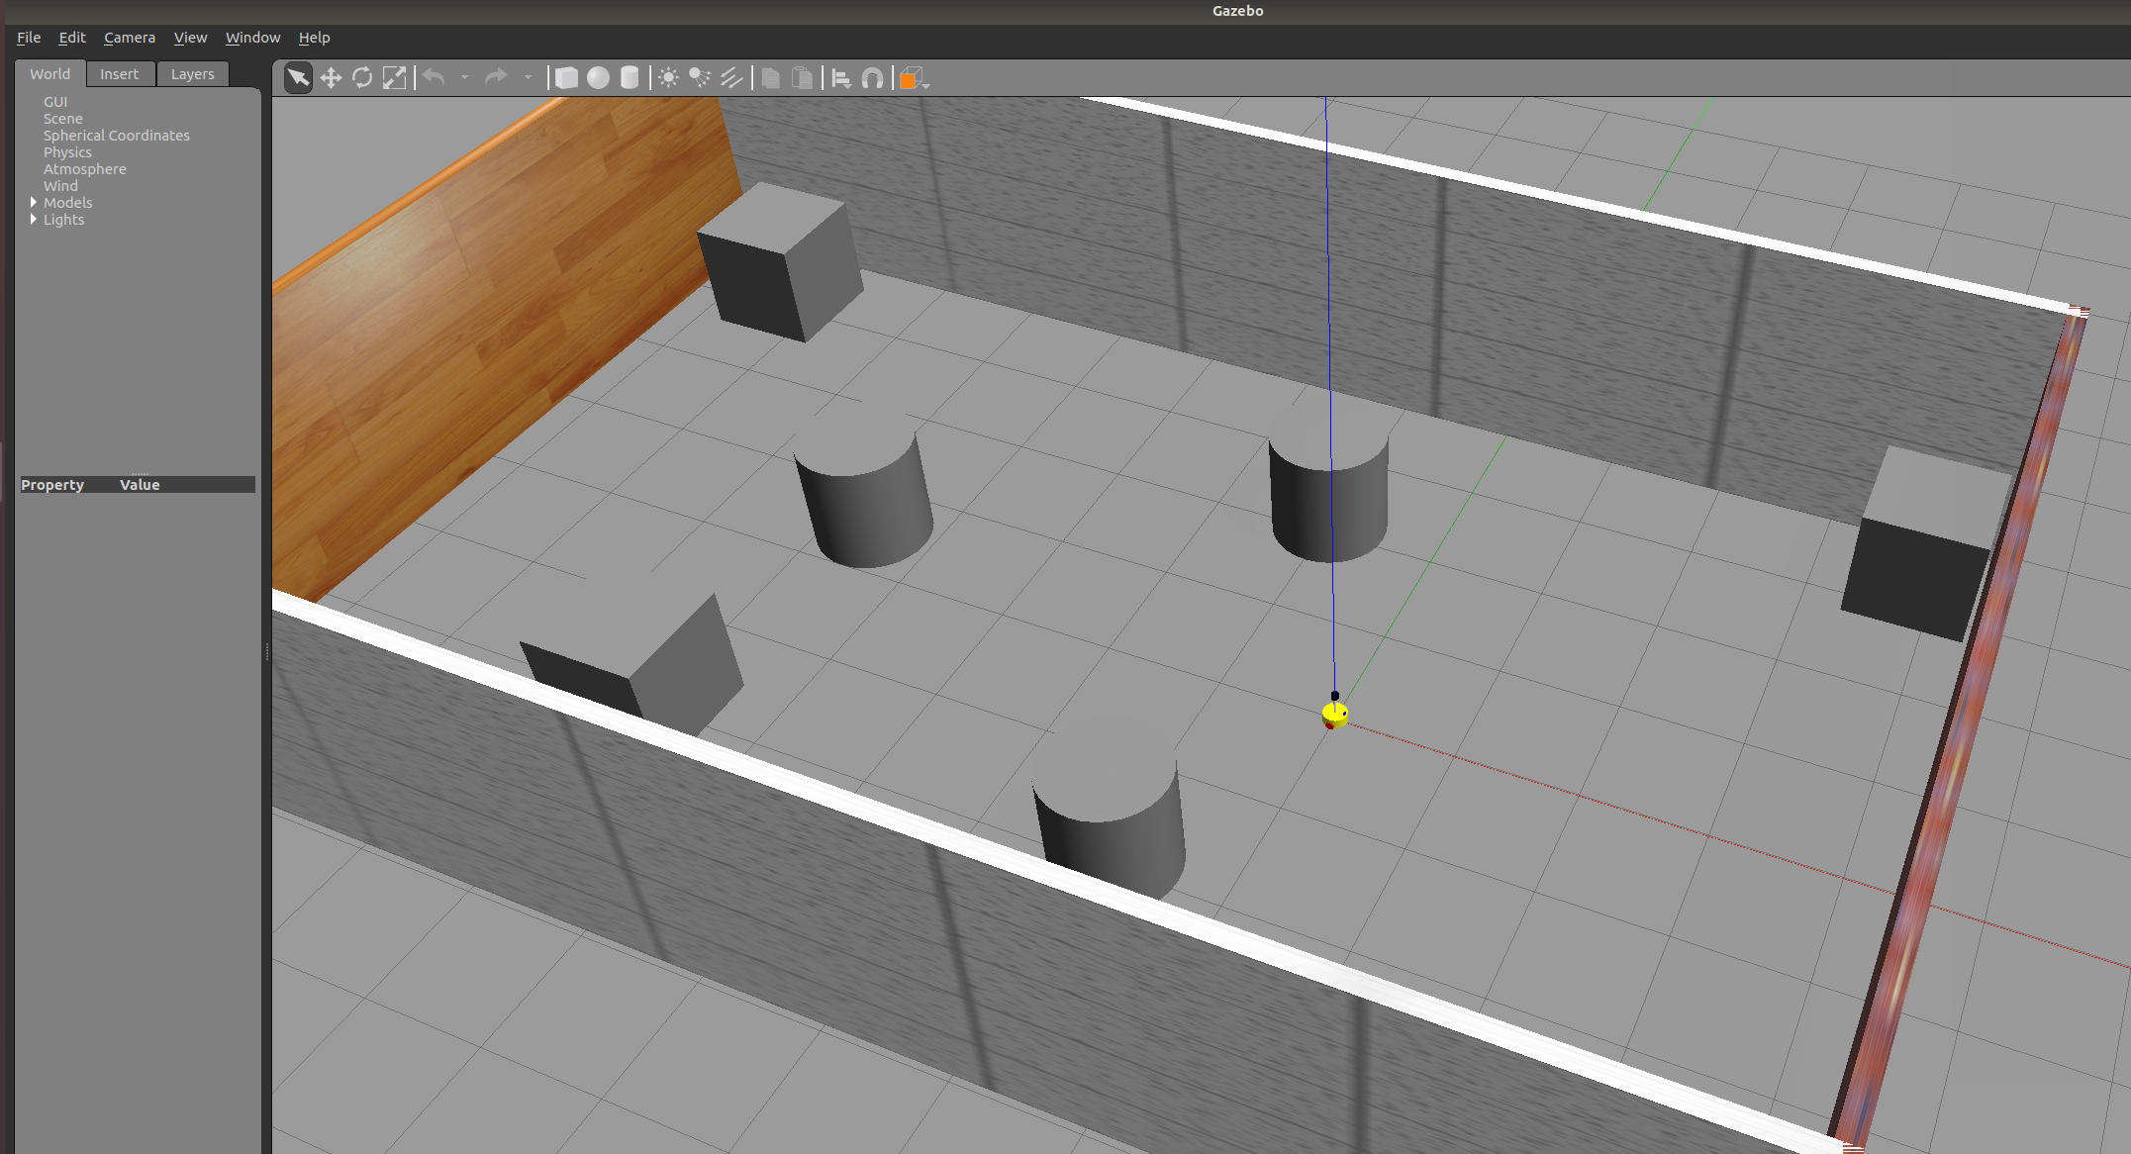The height and width of the screenshot is (1154, 2131).
Task: Click the snap-to-grid toggle icon
Action: point(871,78)
